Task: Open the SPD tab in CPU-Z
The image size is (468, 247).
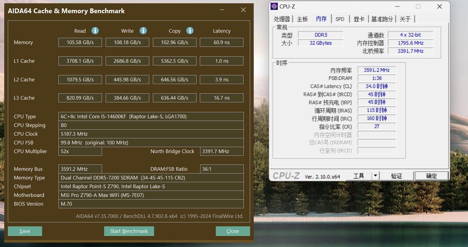Action: (340, 19)
